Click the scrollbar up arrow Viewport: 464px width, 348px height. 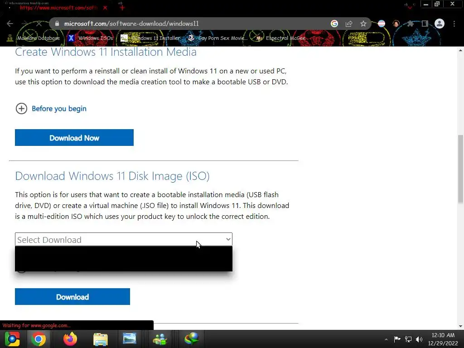460,50
